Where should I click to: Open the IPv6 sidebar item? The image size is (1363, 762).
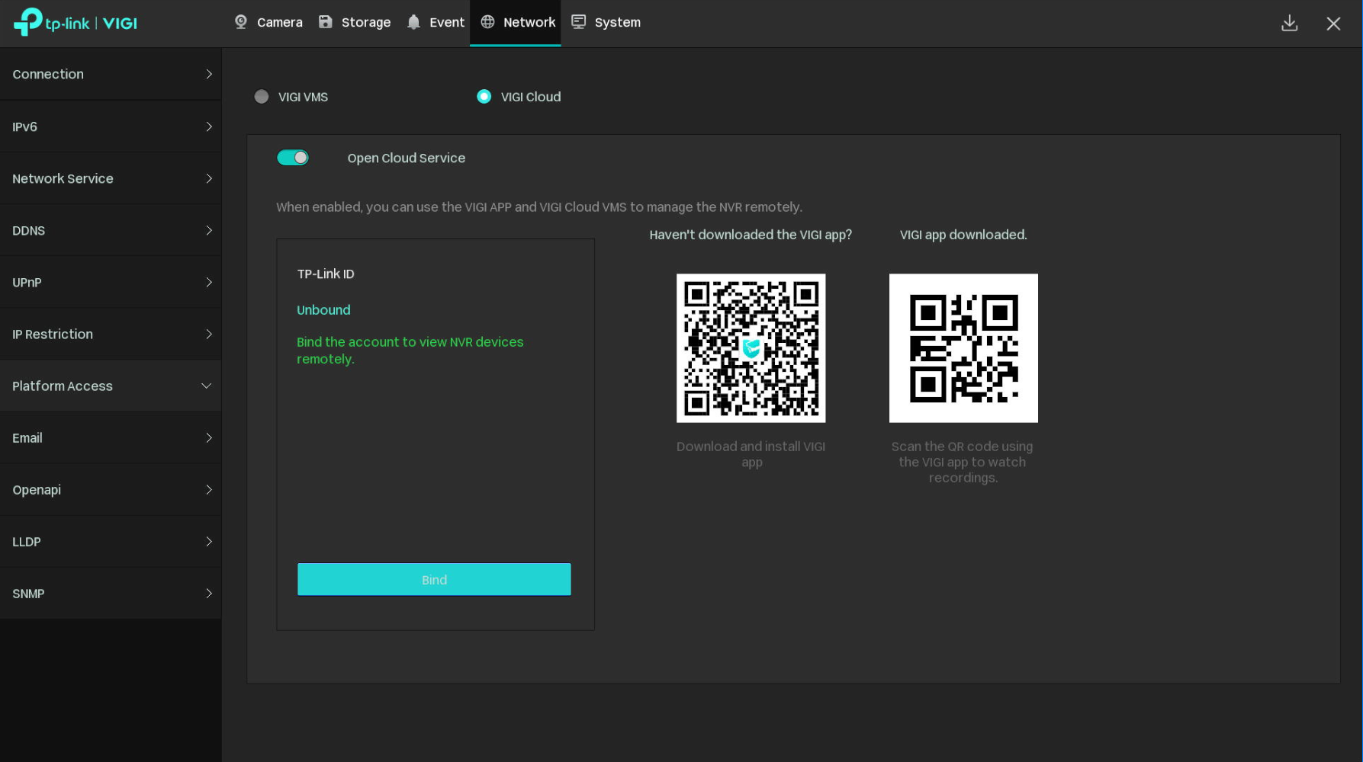click(x=111, y=126)
